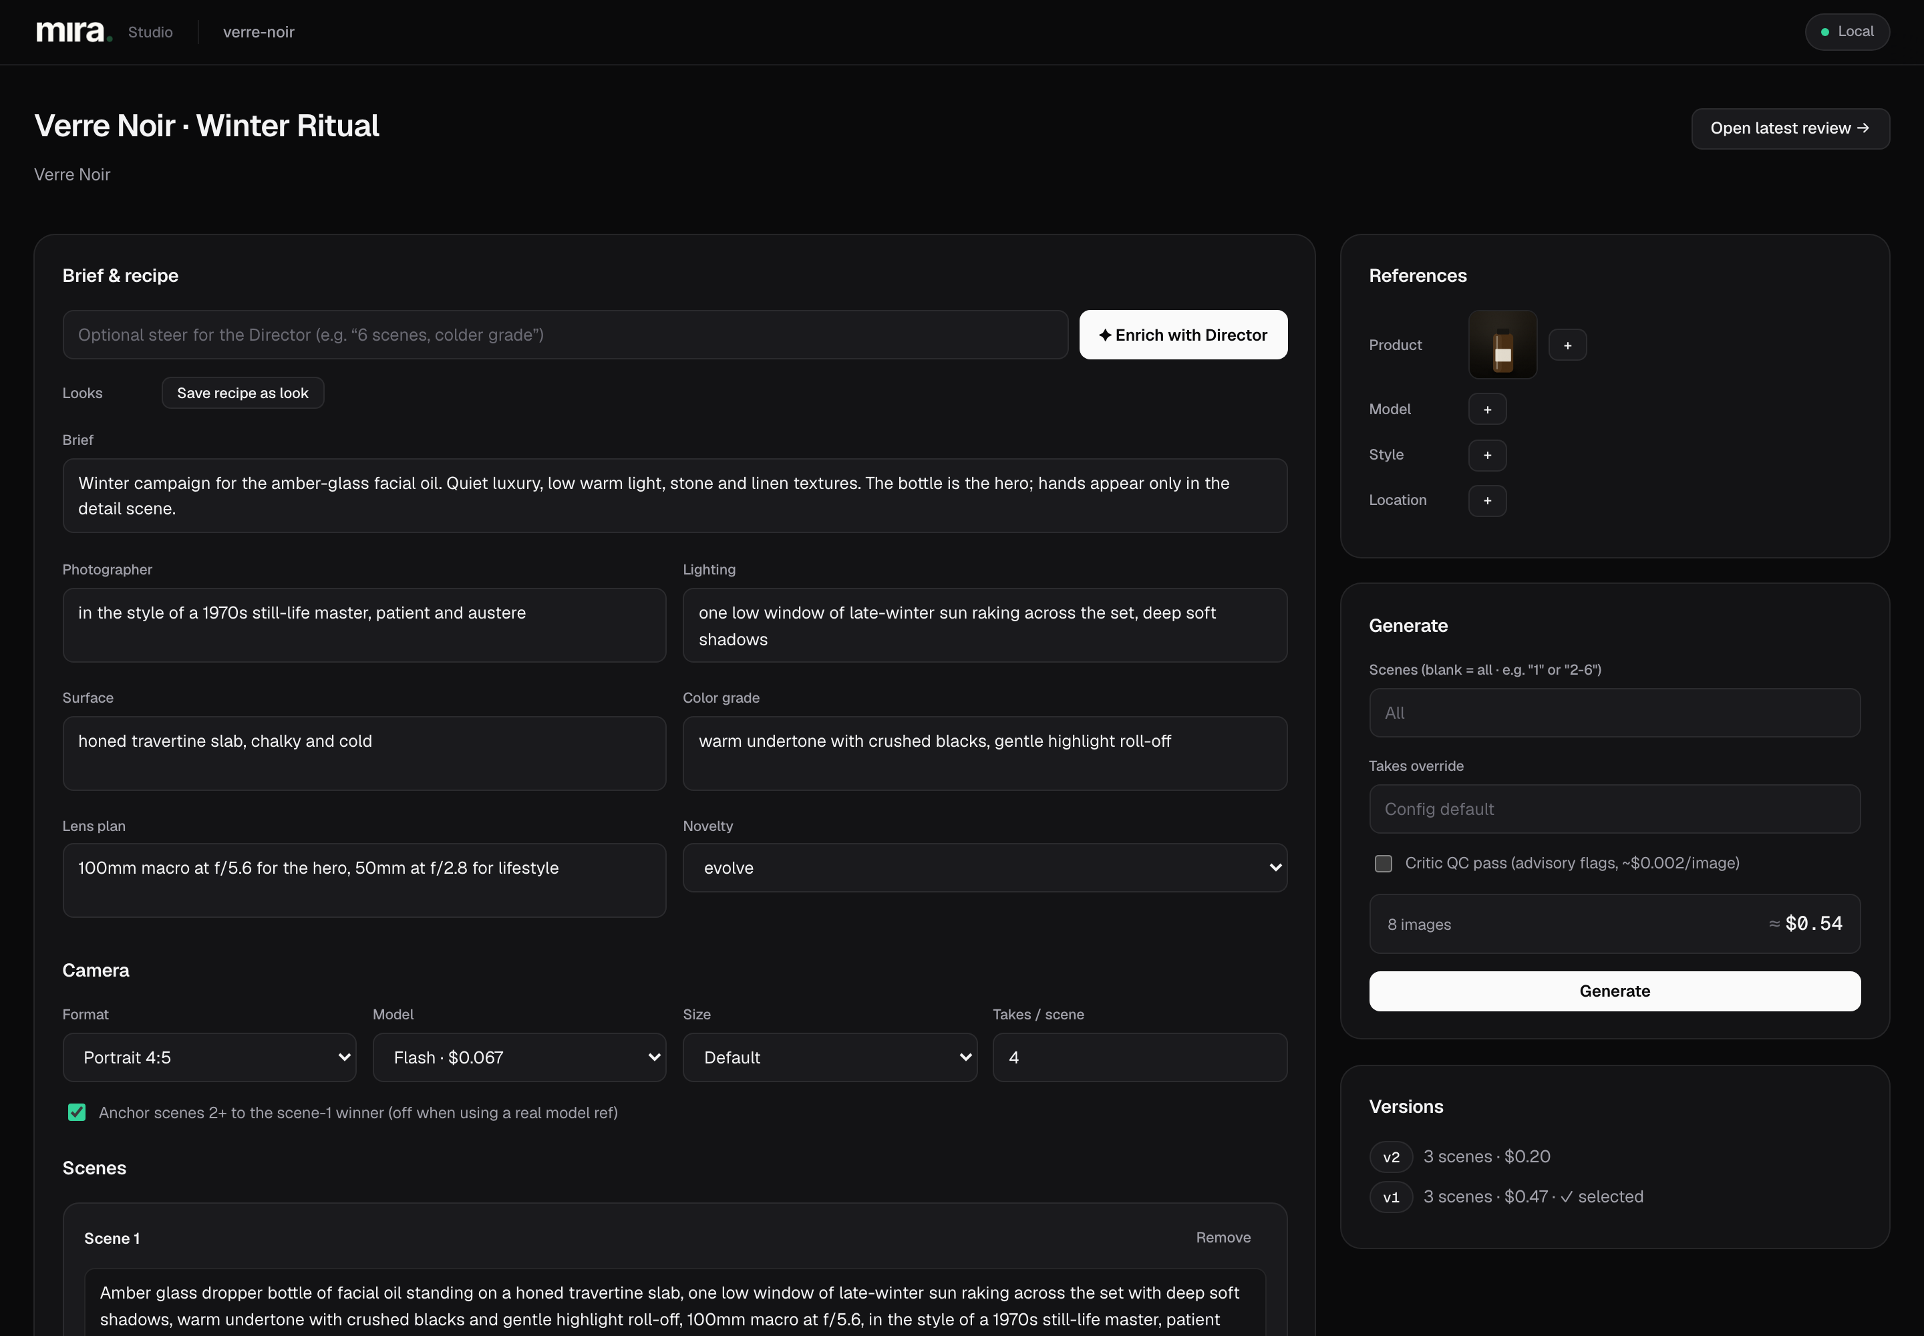
Task: Open latest review
Action: coord(1790,128)
